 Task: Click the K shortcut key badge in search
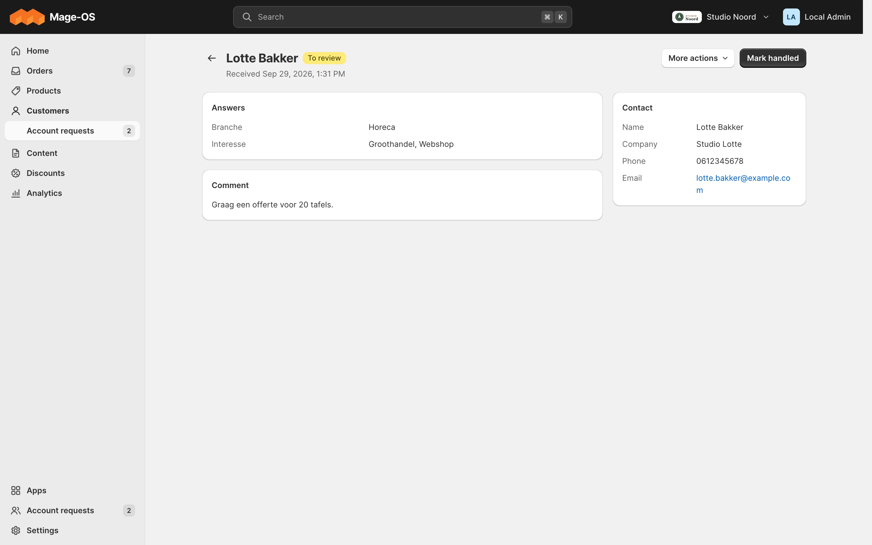tap(560, 17)
